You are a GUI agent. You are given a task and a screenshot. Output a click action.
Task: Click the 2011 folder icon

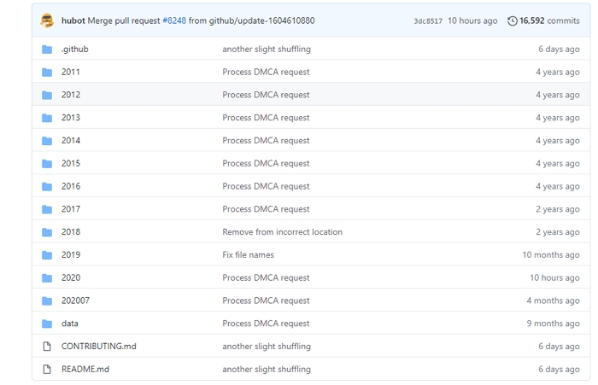(47, 73)
